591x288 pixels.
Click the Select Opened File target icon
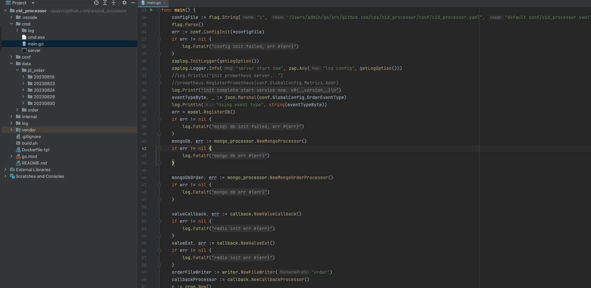[96, 3]
